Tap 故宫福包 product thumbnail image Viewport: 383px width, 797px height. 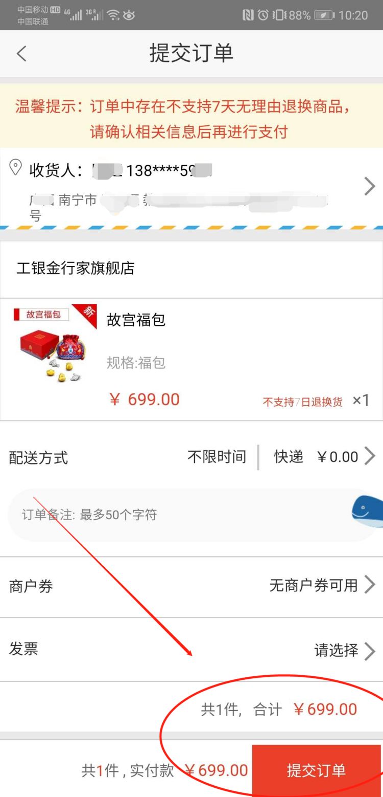click(x=55, y=344)
